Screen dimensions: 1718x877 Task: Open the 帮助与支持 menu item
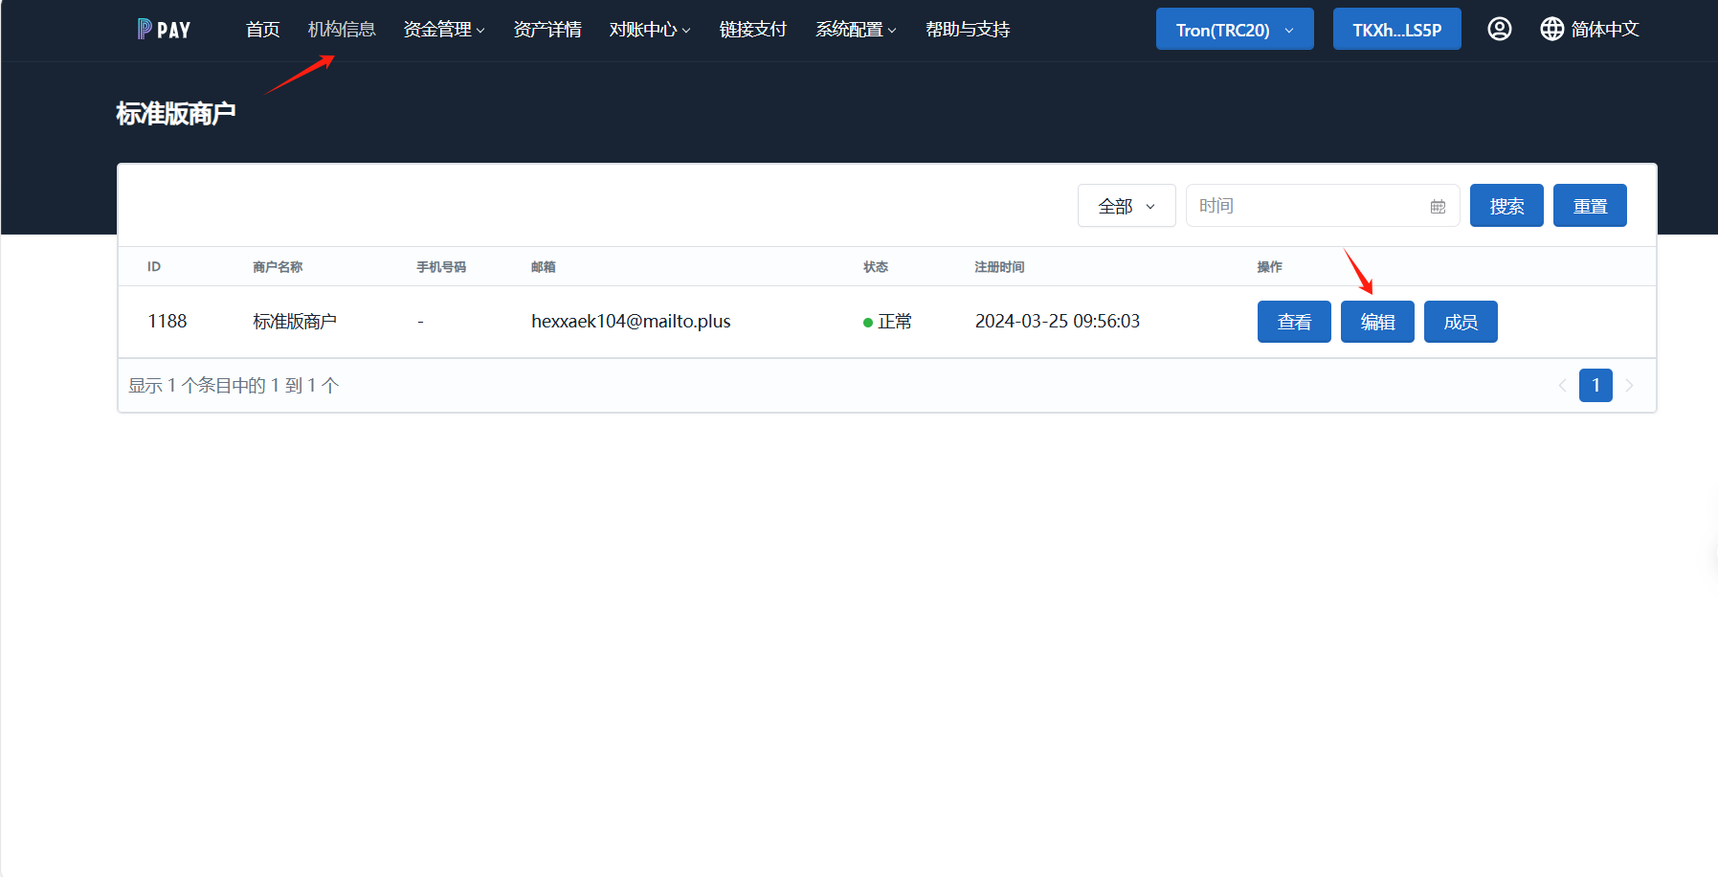coord(968,30)
